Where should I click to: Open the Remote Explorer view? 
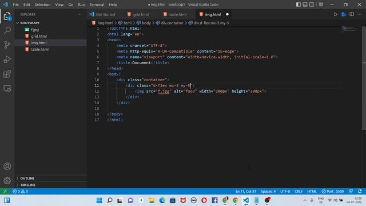(7, 88)
